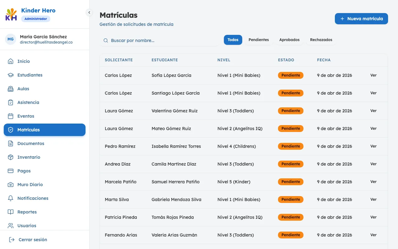Image resolution: width=398 pixels, height=249 pixels.
Task: Click the Estudiantes graduation cap icon
Action: pos(11,75)
